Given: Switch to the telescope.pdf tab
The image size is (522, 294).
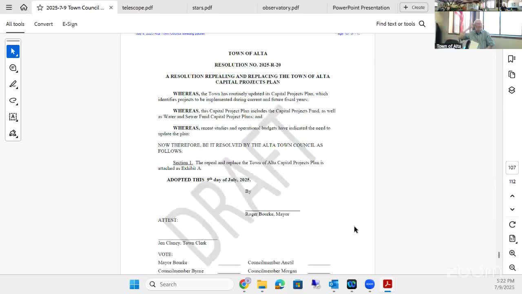Looking at the screenshot, I should click(137, 7).
